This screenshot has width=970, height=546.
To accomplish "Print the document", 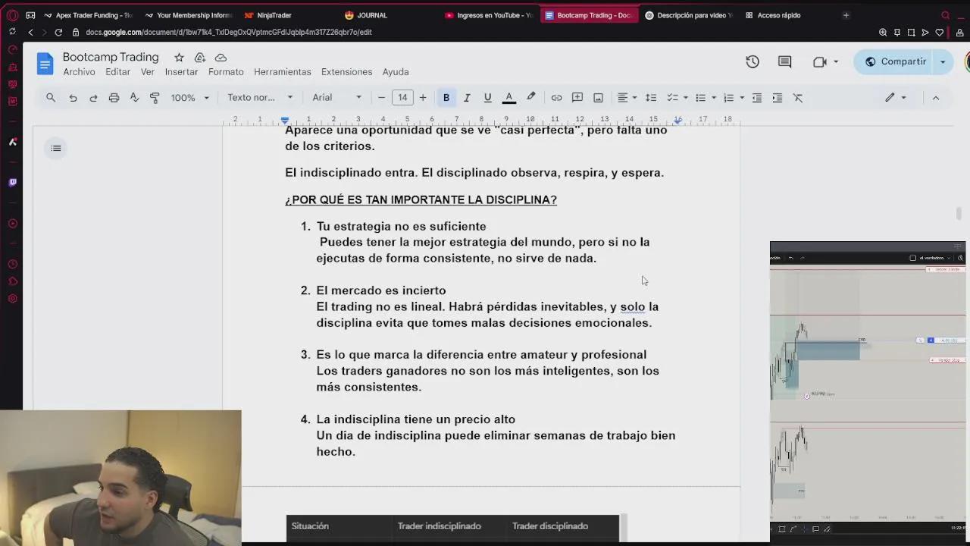I will pos(114,97).
